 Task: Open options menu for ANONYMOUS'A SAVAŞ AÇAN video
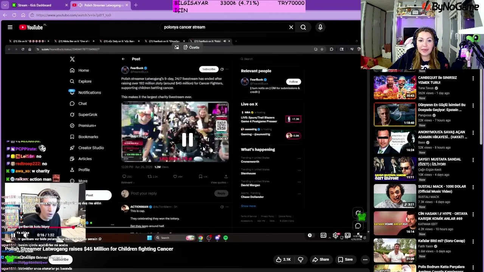coord(473,133)
